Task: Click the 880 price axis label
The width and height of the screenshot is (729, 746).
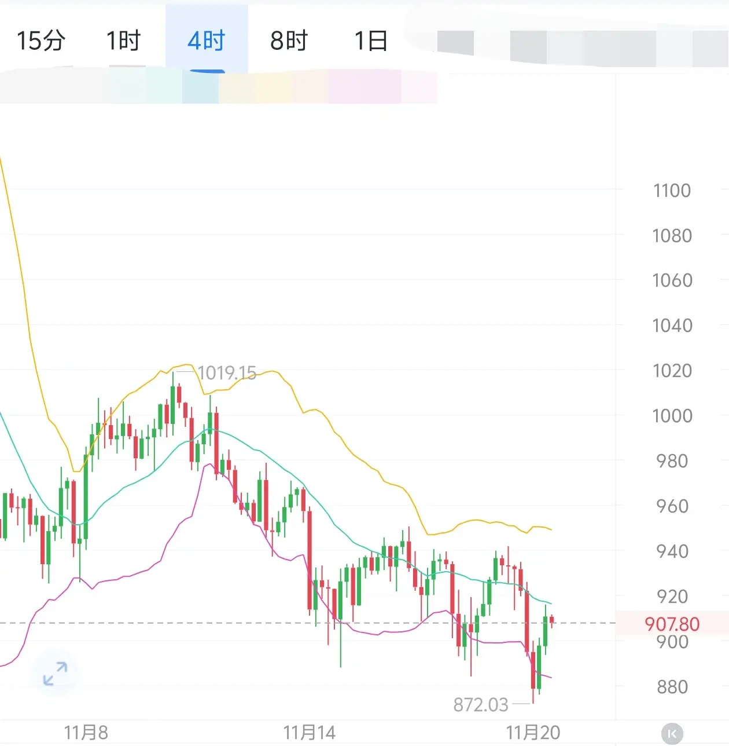Action: click(x=672, y=687)
